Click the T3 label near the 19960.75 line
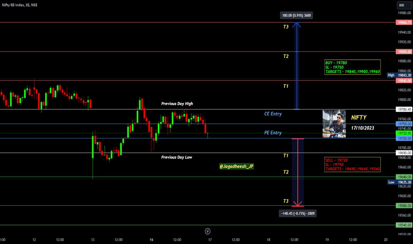The image size is (413, 244). 286,27
